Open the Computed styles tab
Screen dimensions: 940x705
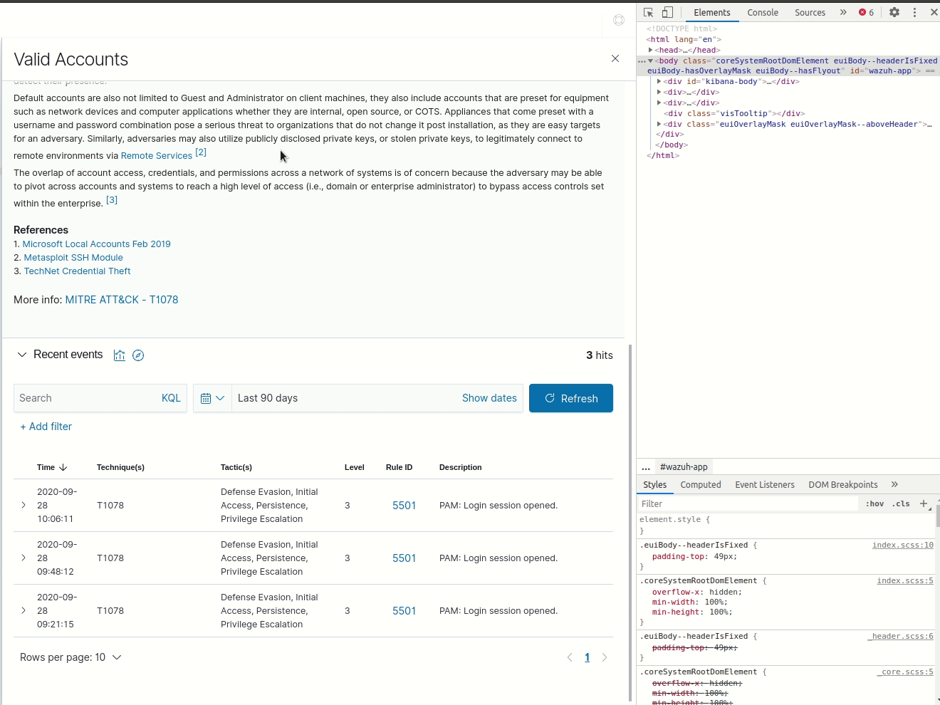tap(700, 484)
